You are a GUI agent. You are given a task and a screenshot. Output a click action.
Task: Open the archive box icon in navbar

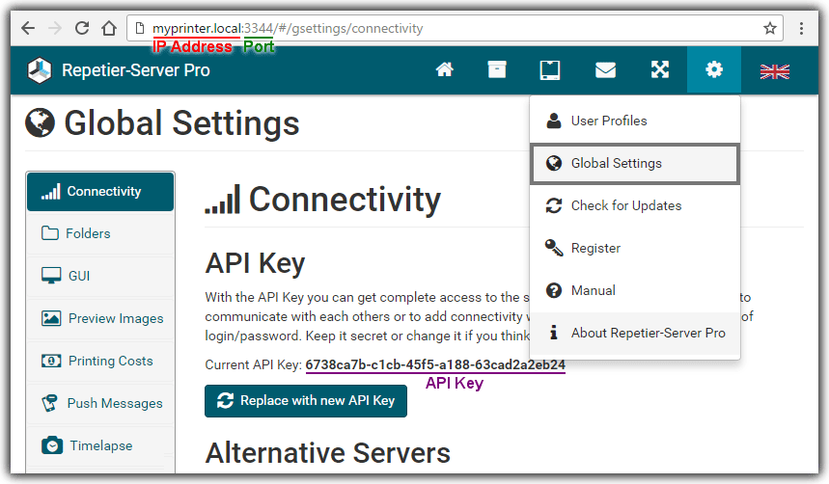tap(497, 69)
